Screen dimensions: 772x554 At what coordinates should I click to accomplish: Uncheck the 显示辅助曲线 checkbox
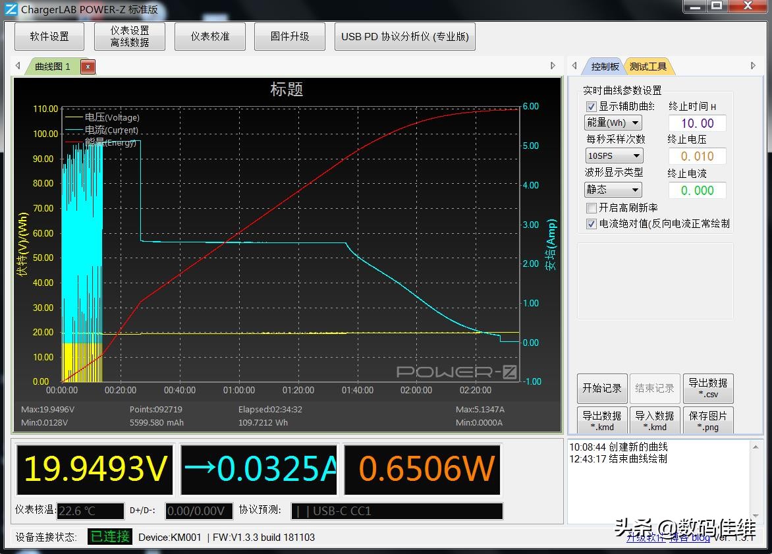point(591,106)
